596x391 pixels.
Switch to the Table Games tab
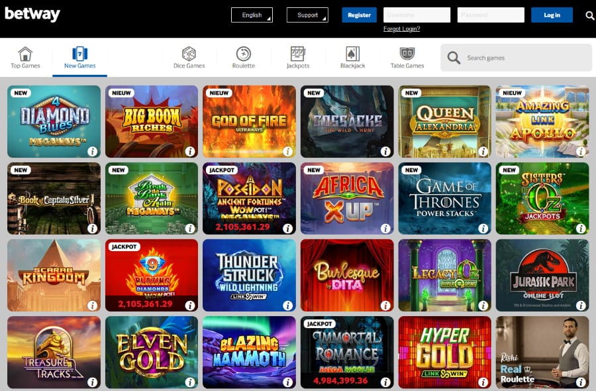coord(407,58)
